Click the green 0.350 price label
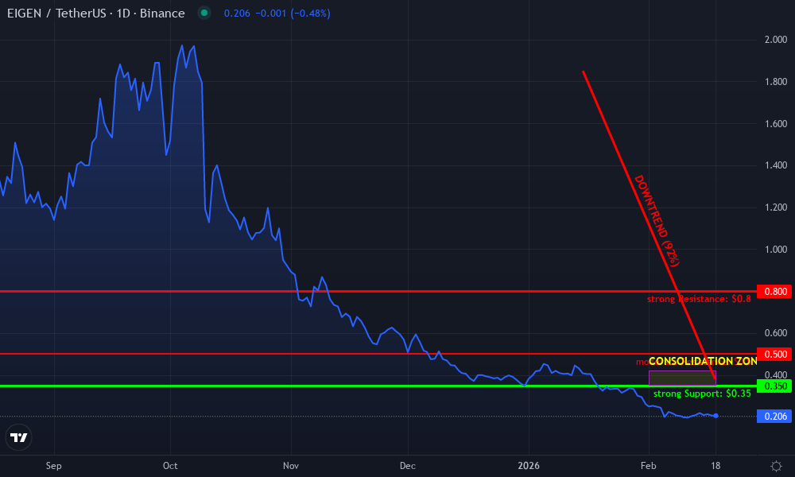This screenshot has height=477, width=795. [774, 385]
